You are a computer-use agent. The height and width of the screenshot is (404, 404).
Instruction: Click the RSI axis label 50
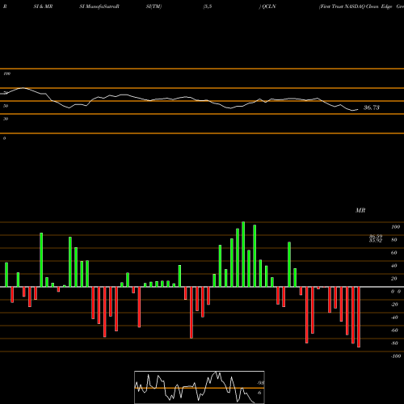[6, 106]
